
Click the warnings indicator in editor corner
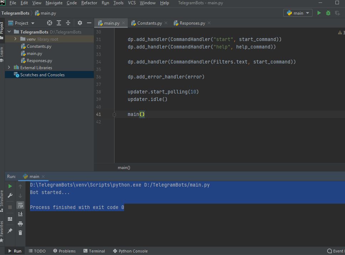point(341,32)
